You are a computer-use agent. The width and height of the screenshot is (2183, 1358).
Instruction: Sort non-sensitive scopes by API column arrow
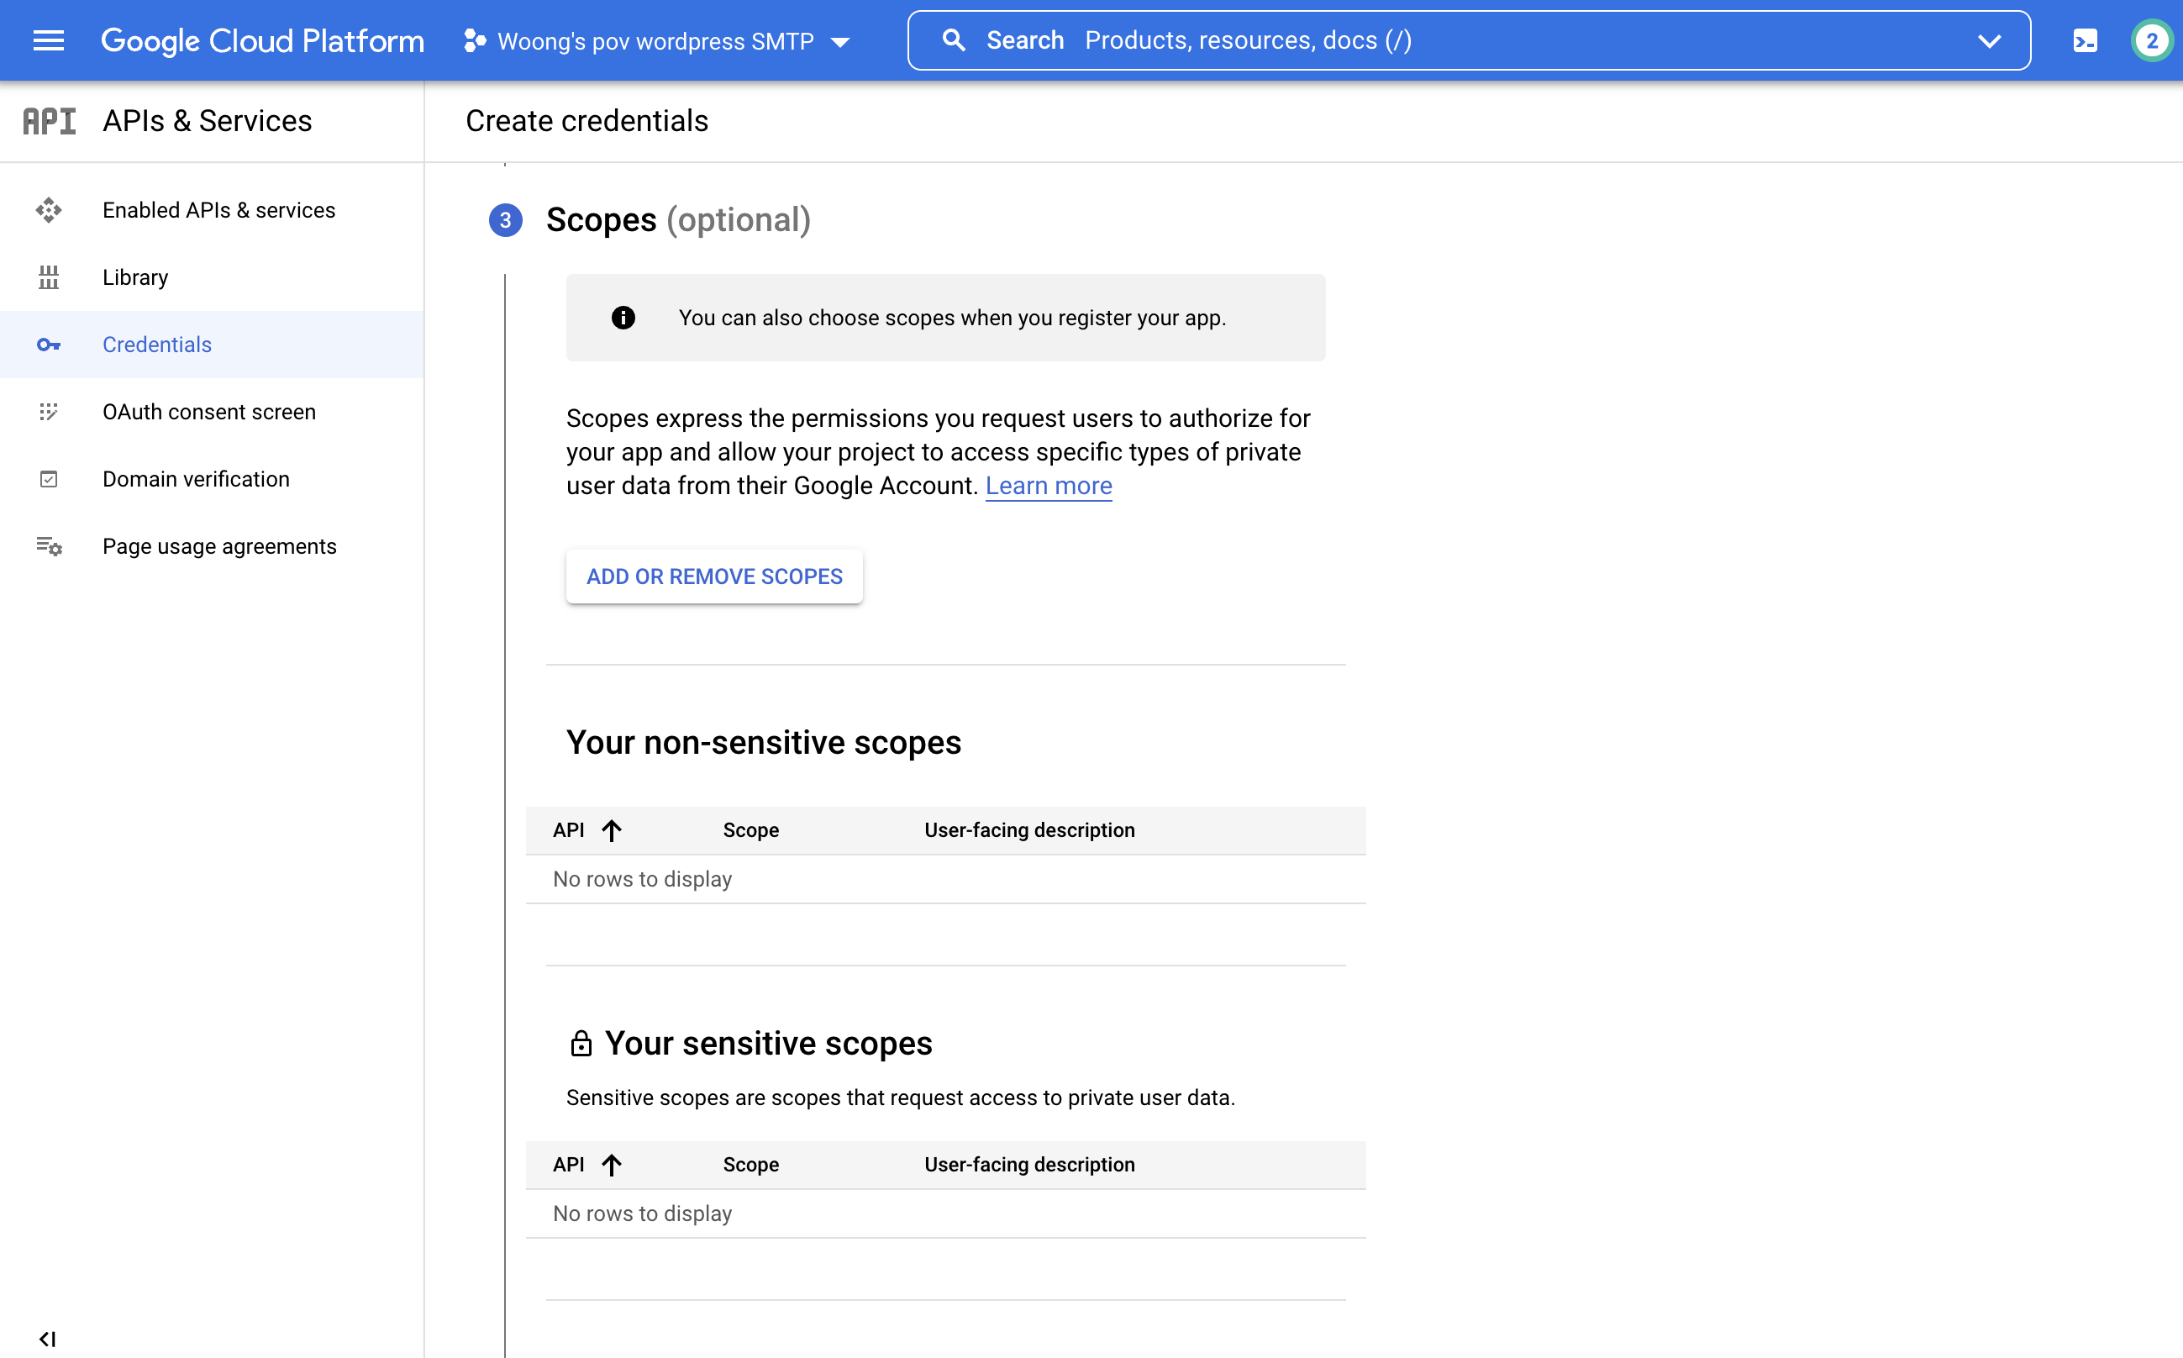click(x=612, y=830)
